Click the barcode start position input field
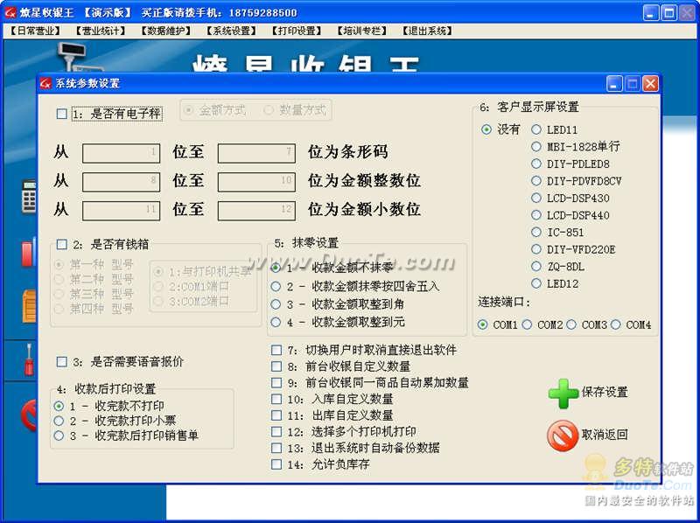Image resolution: width=700 pixels, height=523 pixels. 121,153
